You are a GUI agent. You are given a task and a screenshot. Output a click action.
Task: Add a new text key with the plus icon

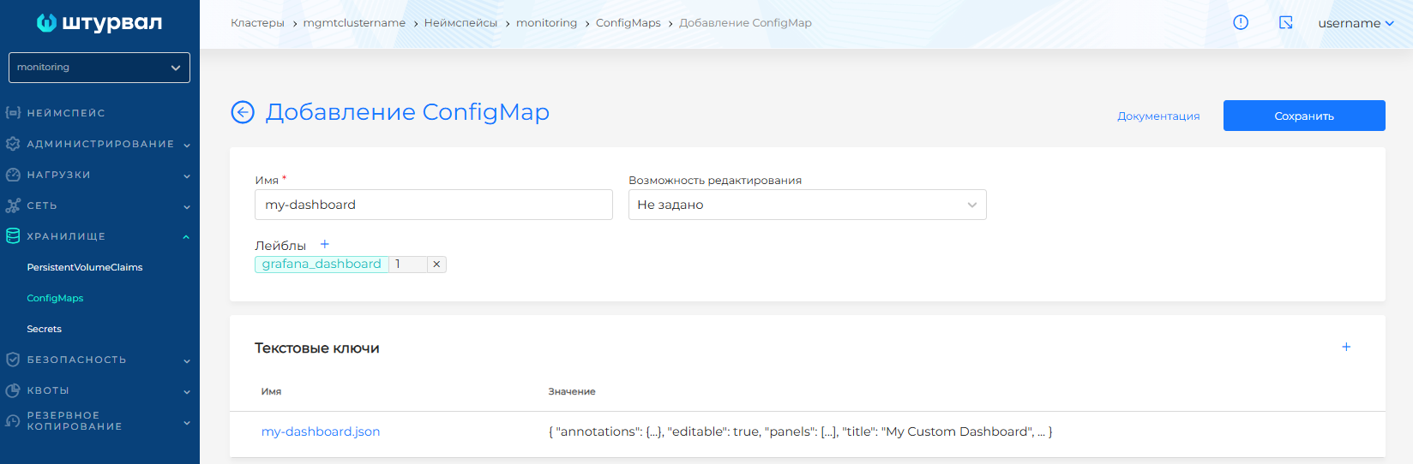1346,347
